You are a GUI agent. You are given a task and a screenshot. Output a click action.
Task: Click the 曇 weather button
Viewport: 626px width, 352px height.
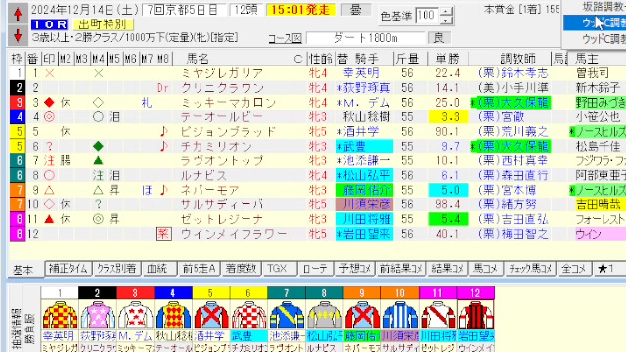pos(355,10)
